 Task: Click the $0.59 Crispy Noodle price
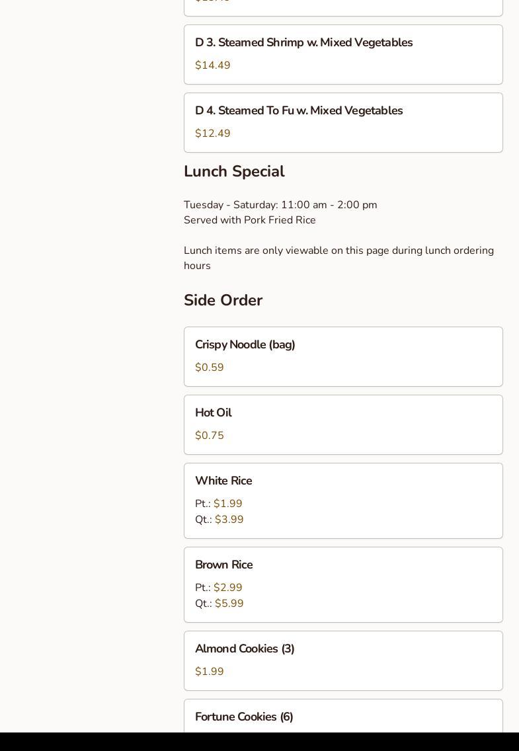click(x=210, y=368)
